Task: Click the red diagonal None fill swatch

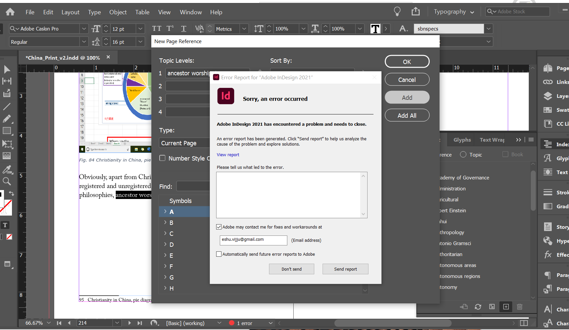Action: 9,237
